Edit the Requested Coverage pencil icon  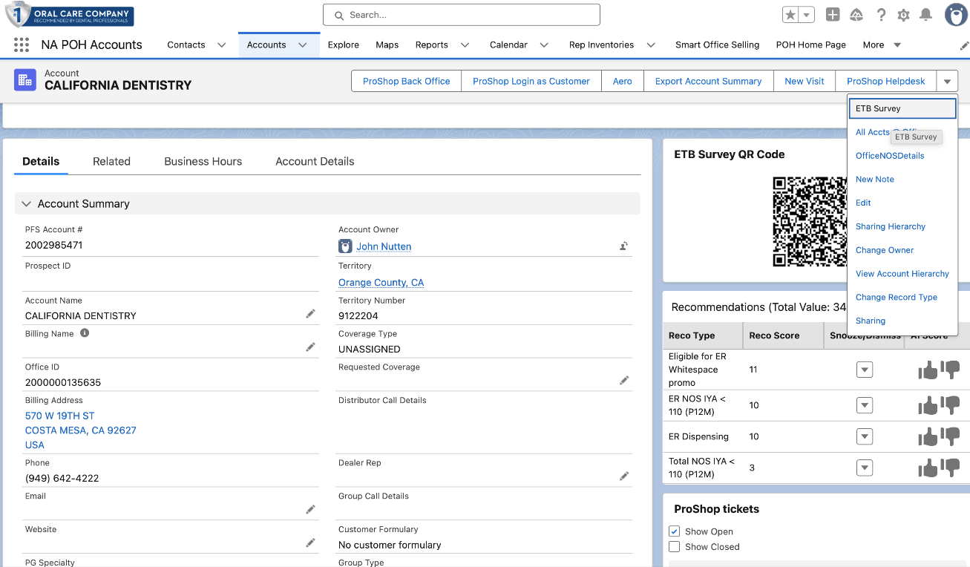(x=624, y=380)
